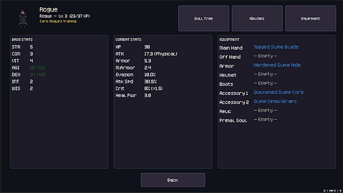
Task: Click the DEX stat with bonus
Action: click(x=28, y=75)
